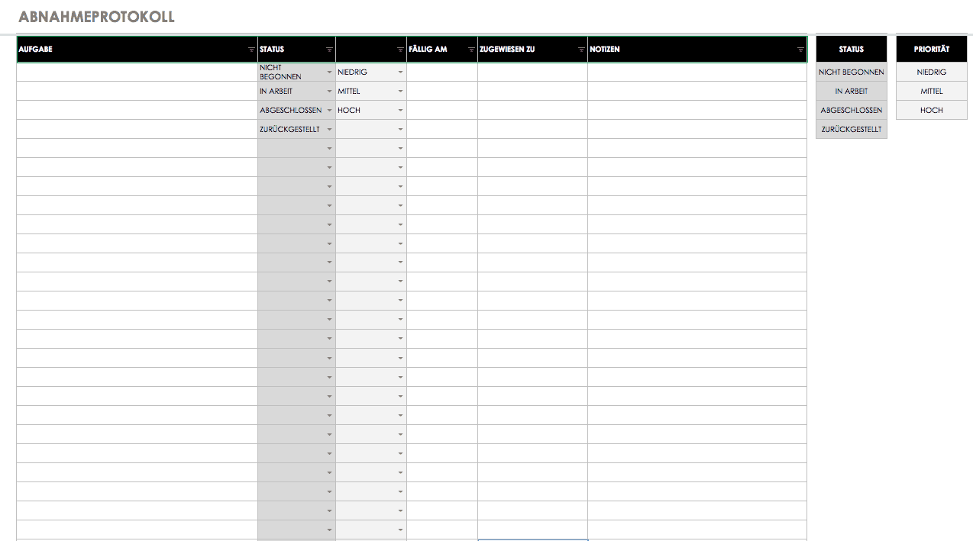
Task: Select the NIEDRIG cell in the task table
Action: coord(371,72)
